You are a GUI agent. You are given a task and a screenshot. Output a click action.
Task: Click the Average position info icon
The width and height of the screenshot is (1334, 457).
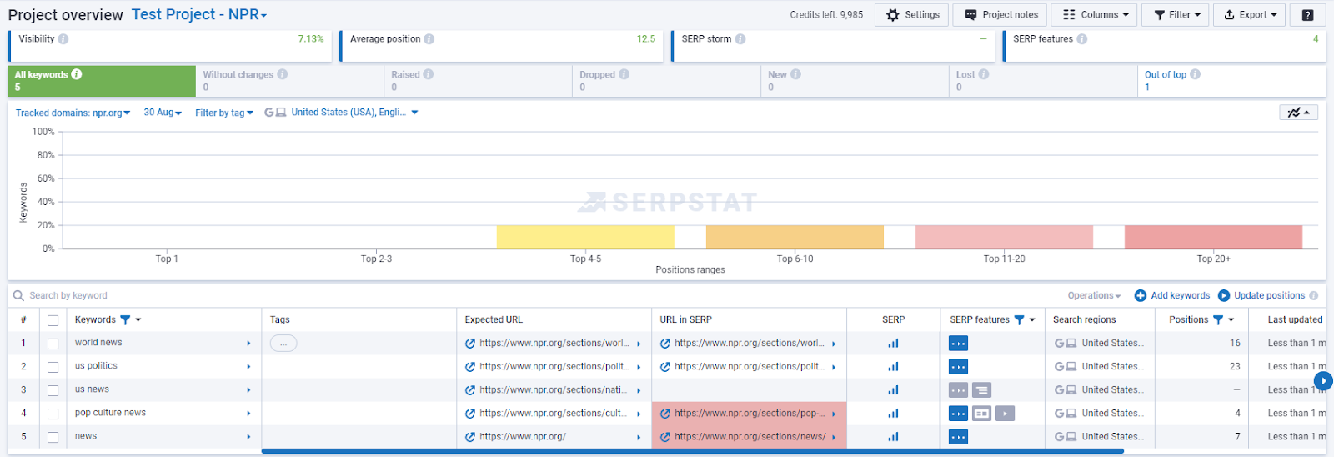click(429, 39)
